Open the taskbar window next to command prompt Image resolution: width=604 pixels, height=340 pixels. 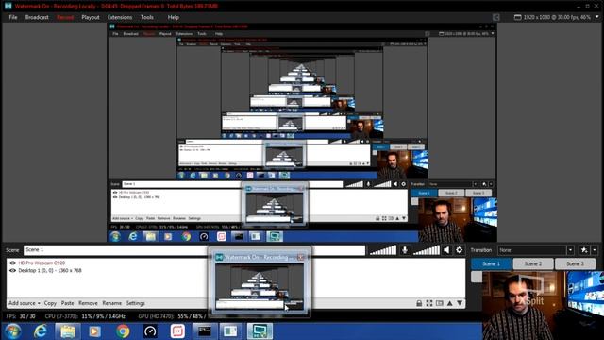[230, 331]
